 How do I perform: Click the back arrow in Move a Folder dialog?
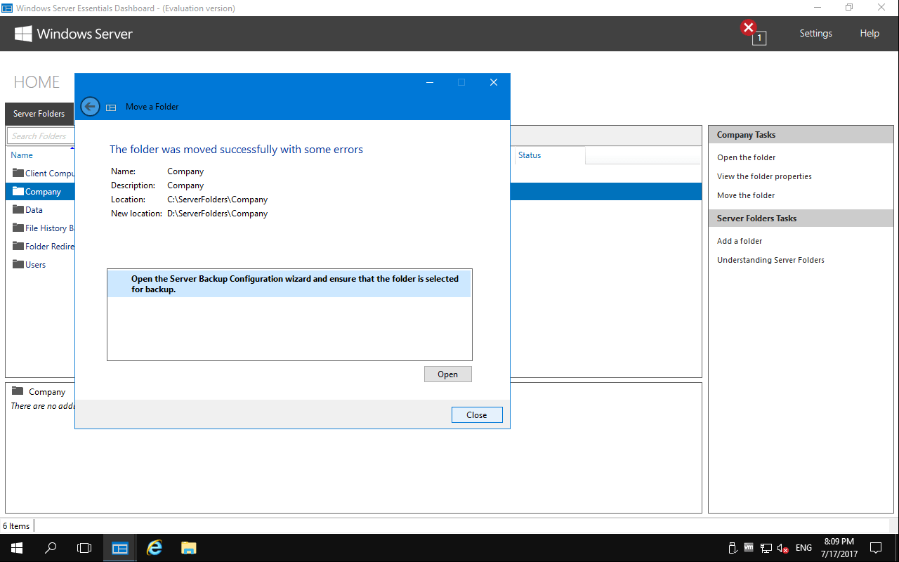[x=90, y=106]
